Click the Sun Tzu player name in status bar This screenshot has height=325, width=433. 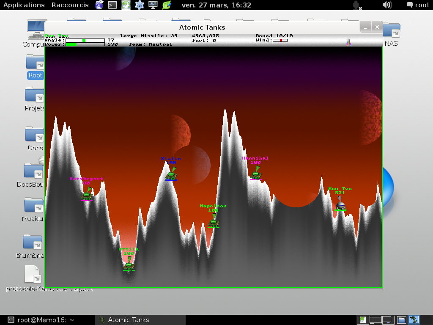(57, 36)
